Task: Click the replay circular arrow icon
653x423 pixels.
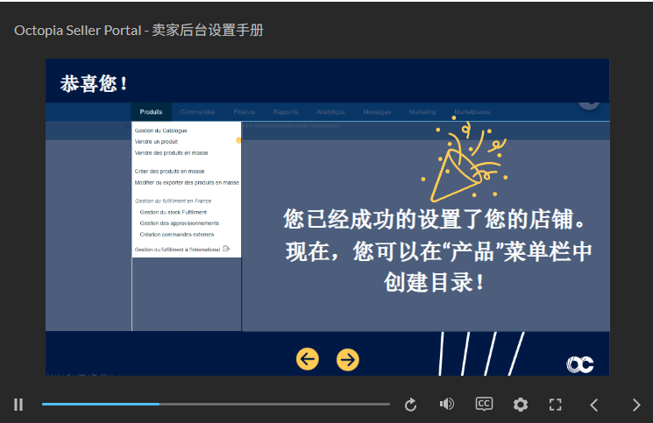Action: [410, 405]
